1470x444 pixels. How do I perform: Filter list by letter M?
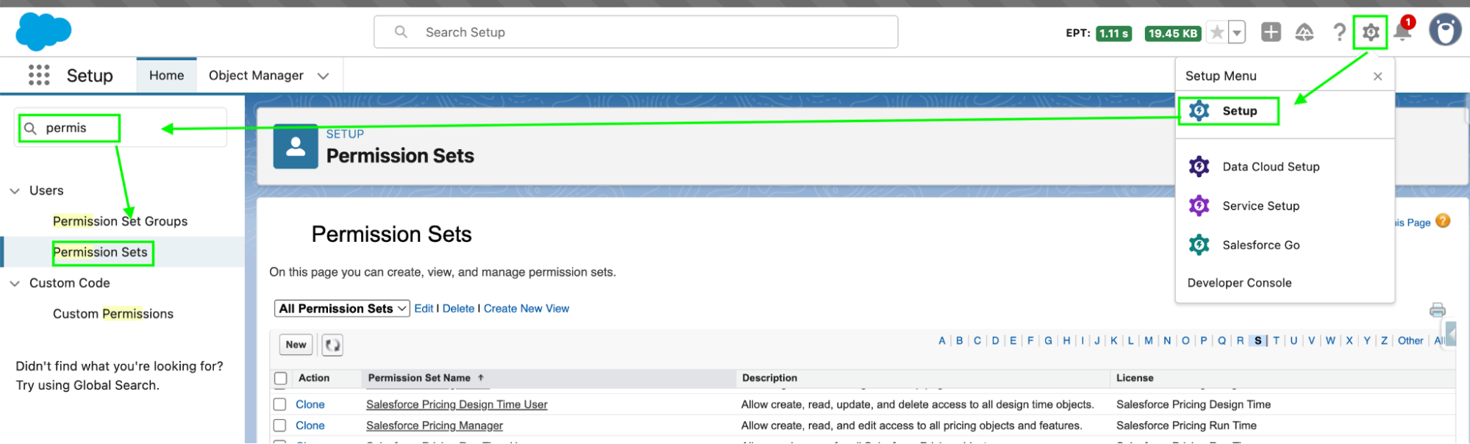pyautogui.click(x=1149, y=341)
